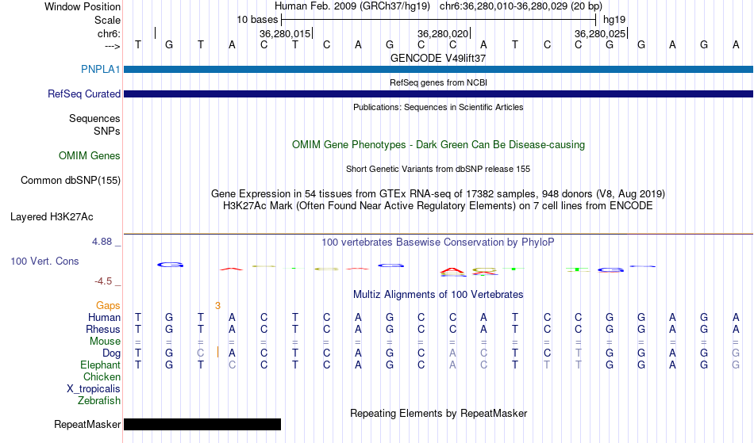Click the RepeatMasker track label
The height and width of the screenshot is (443, 754).
click(x=87, y=424)
